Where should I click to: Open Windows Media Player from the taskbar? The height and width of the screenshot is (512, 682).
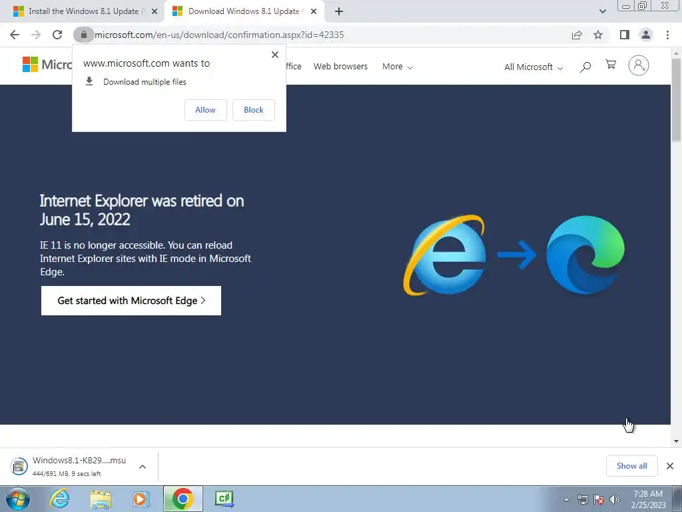(x=141, y=499)
